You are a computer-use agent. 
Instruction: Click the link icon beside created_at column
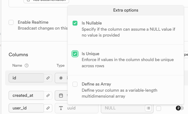[x=48, y=95]
